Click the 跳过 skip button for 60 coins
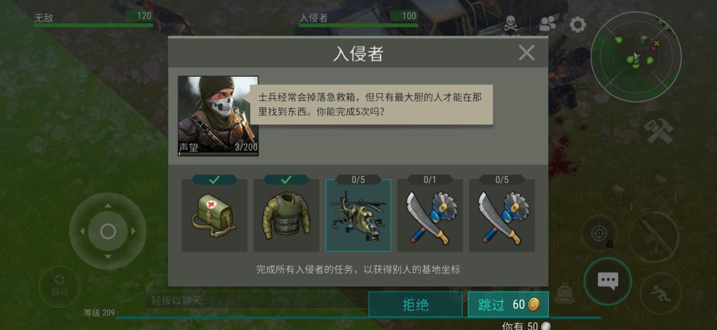This screenshot has height=330, width=717. coord(508,304)
